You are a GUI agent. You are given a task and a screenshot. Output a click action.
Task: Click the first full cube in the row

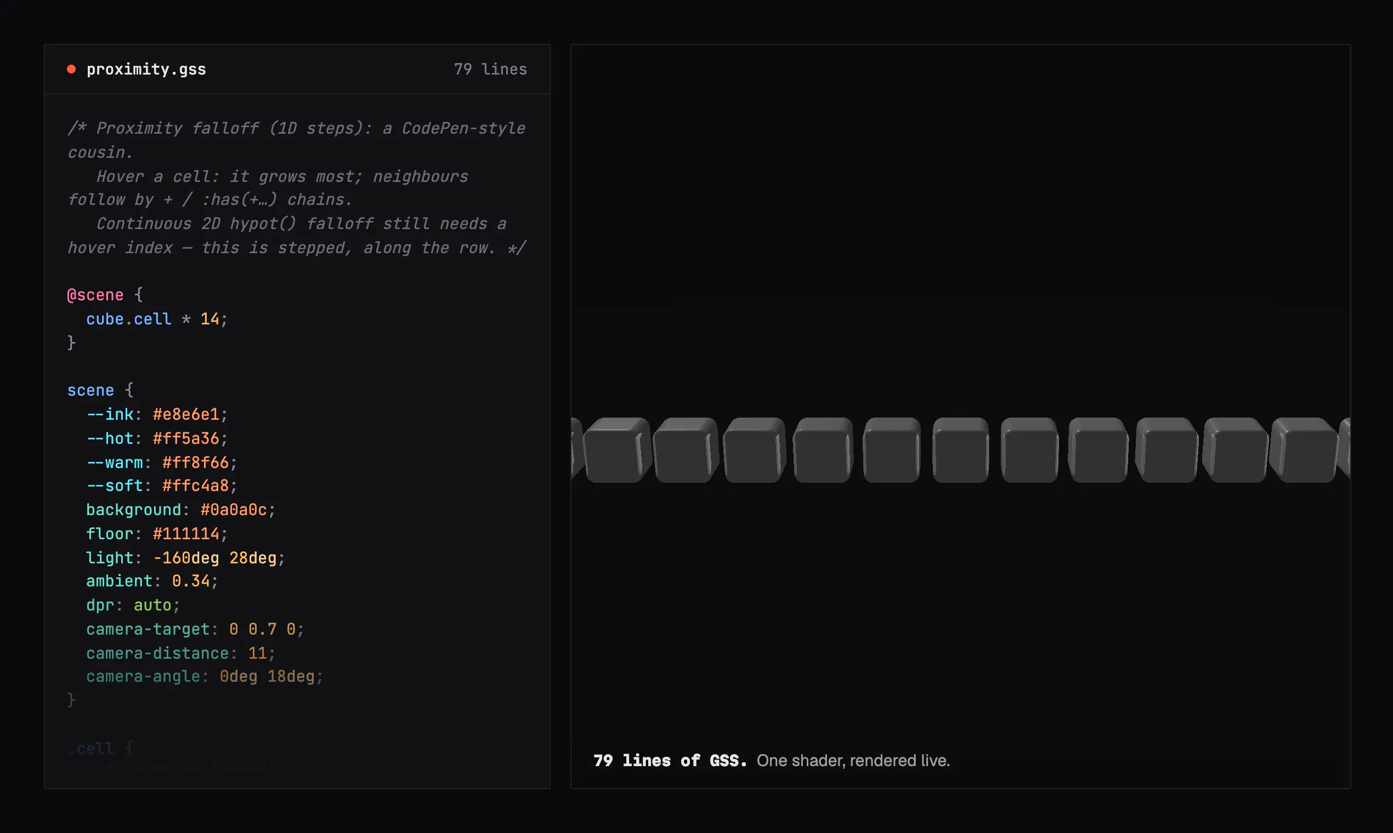click(x=618, y=450)
